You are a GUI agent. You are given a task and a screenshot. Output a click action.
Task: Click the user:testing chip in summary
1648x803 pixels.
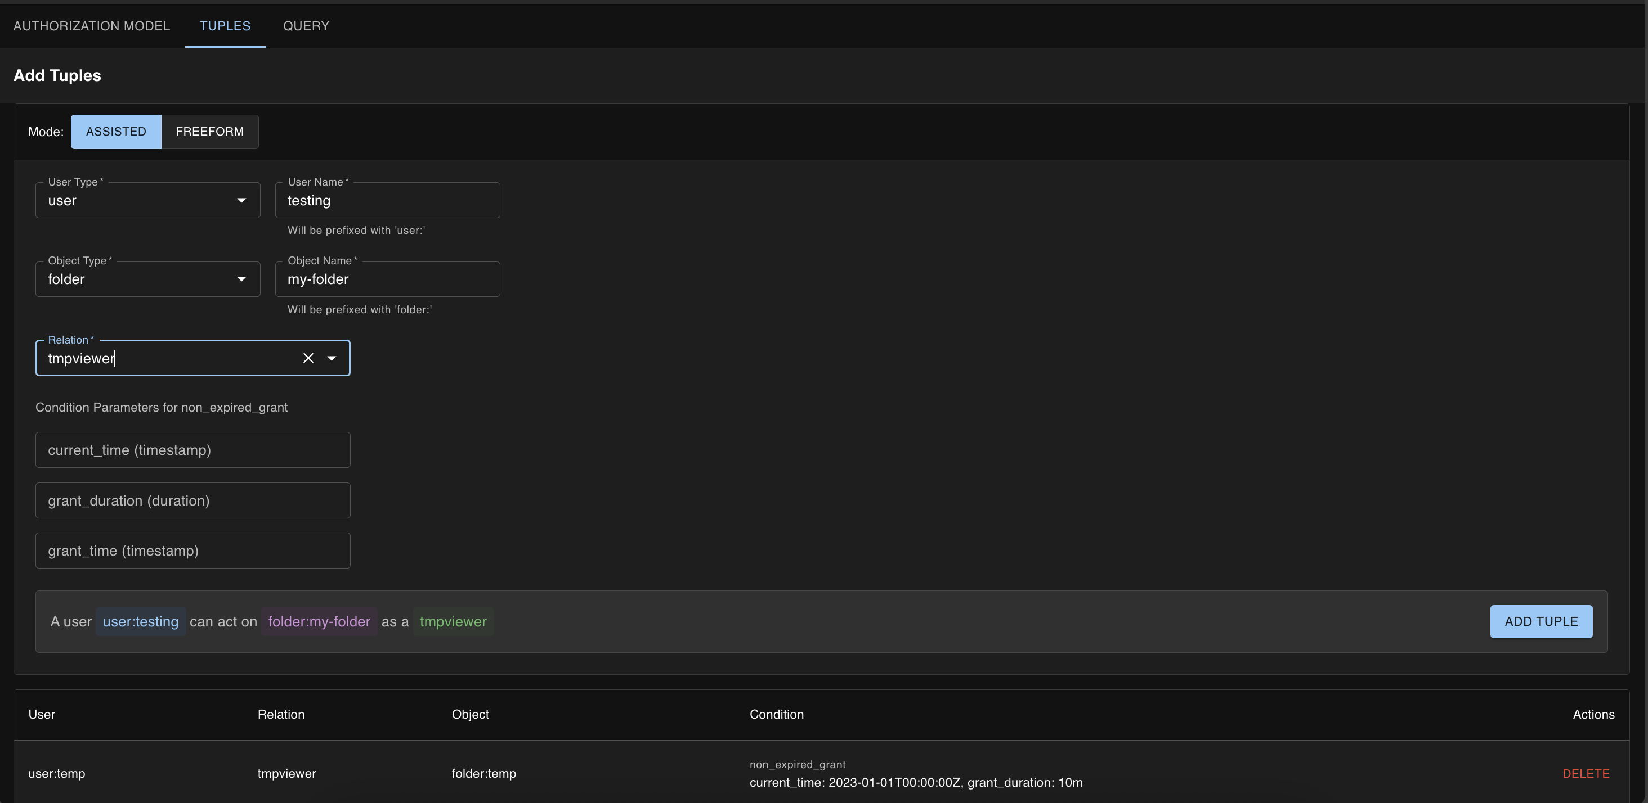[x=141, y=621]
